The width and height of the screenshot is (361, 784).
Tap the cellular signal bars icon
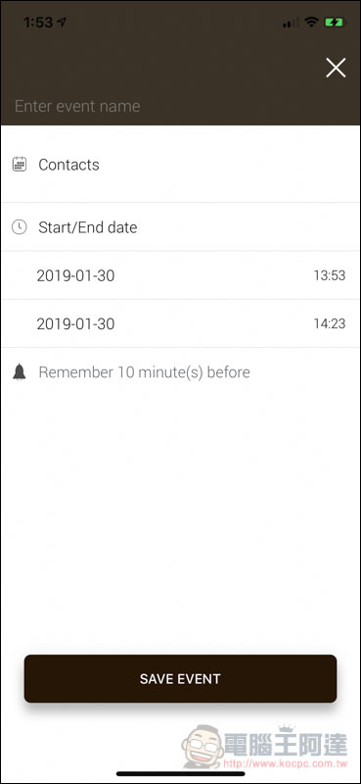tap(291, 23)
